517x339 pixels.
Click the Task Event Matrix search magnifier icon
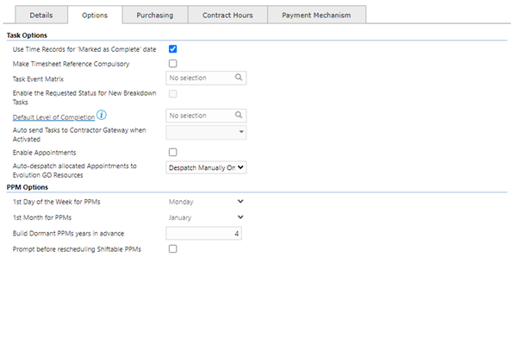pyautogui.click(x=239, y=78)
